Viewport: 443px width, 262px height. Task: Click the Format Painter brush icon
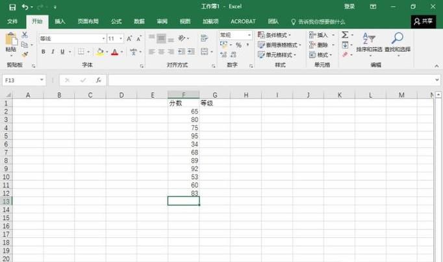25,54
